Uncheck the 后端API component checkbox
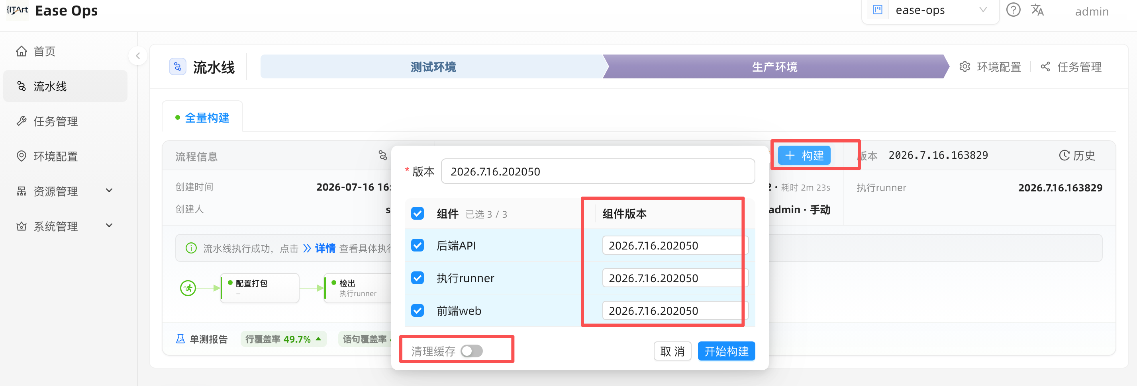Screen dimensions: 1137x386 [417, 246]
